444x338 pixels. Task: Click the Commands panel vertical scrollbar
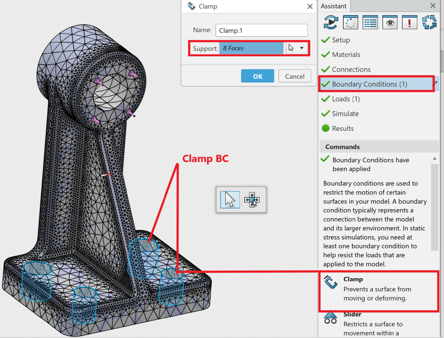[434, 207]
